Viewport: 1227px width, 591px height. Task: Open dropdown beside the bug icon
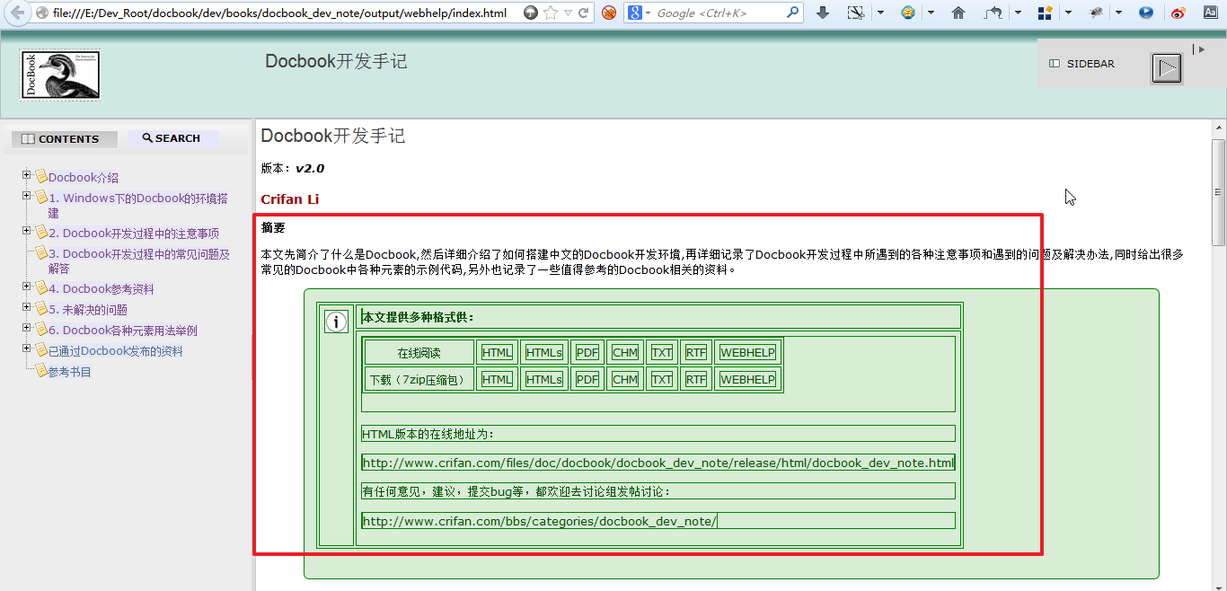click(1118, 13)
